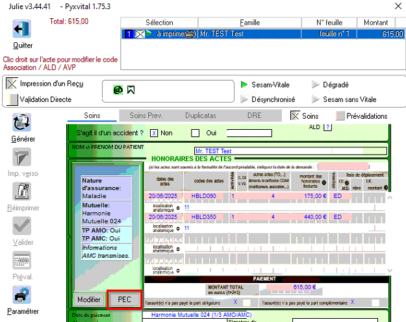Toggle the Soins filter checkbox
The height and width of the screenshot is (322, 406).
coord(295,116)
